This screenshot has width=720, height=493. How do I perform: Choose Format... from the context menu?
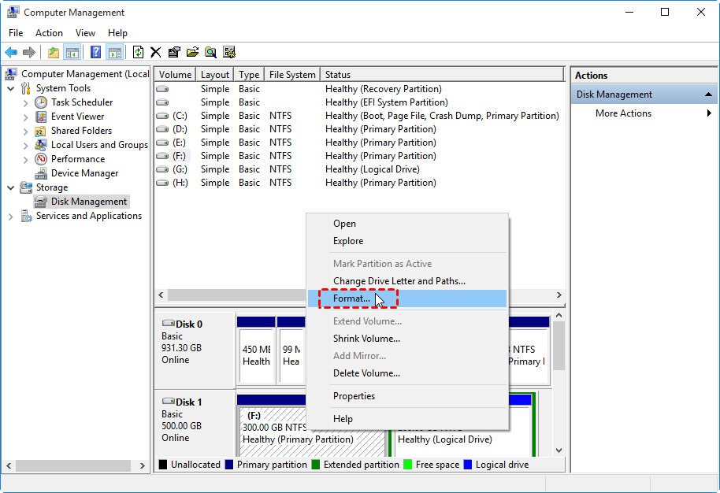[406, 298]
